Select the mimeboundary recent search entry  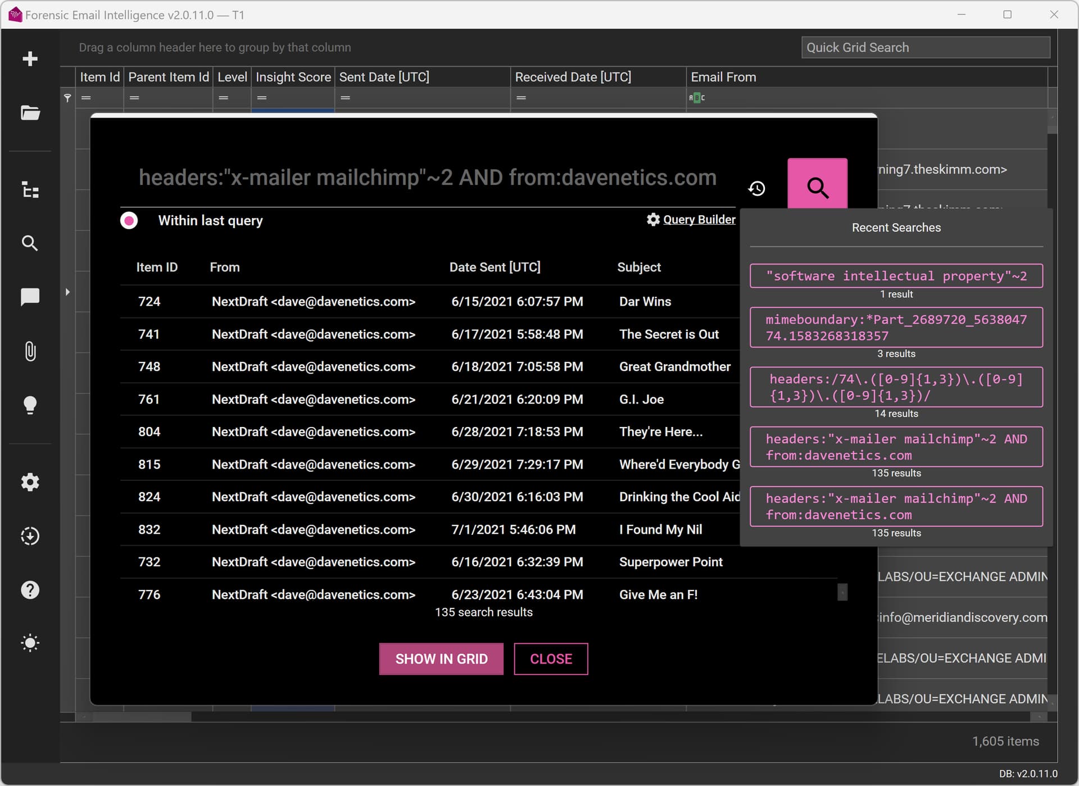pyautogui.click(x=896, y=328)
